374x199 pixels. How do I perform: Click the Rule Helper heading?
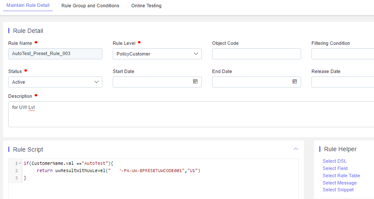[340, 149]
